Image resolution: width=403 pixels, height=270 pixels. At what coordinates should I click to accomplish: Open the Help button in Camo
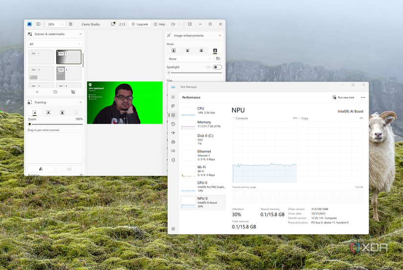160,24
